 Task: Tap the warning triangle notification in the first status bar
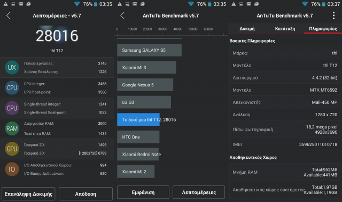(x=6, y=4)
